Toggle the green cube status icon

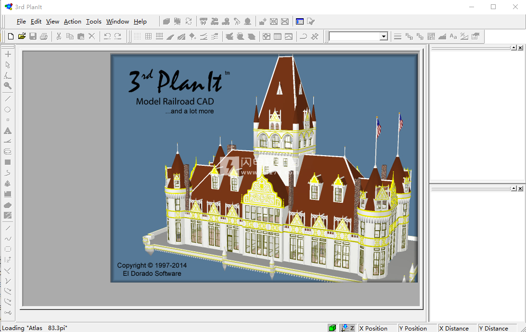(x=333, y=328)
